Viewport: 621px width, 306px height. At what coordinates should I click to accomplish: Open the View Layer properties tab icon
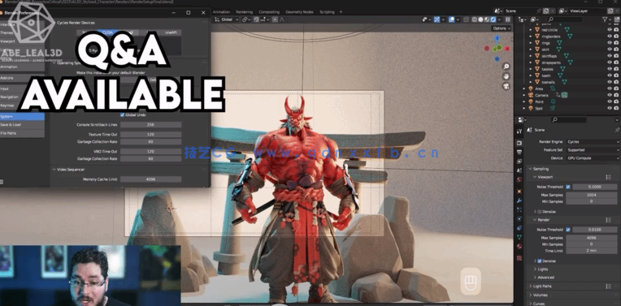point(519,162)
